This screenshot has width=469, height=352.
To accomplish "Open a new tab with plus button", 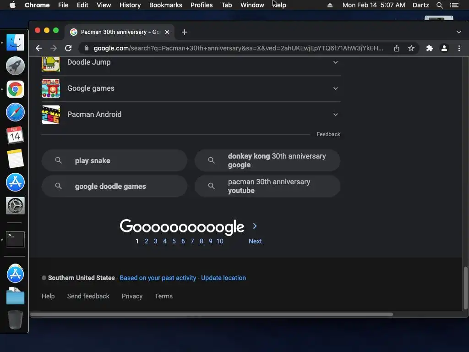I will coord(185,32).
